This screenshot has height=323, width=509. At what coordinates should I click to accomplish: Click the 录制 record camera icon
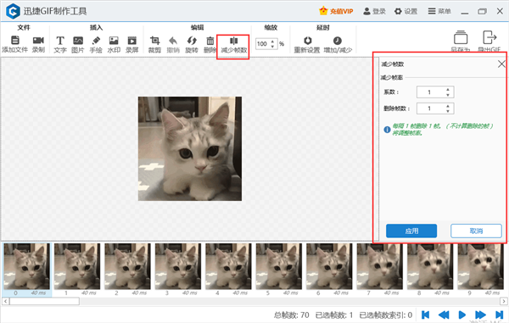tap(38, 40)
